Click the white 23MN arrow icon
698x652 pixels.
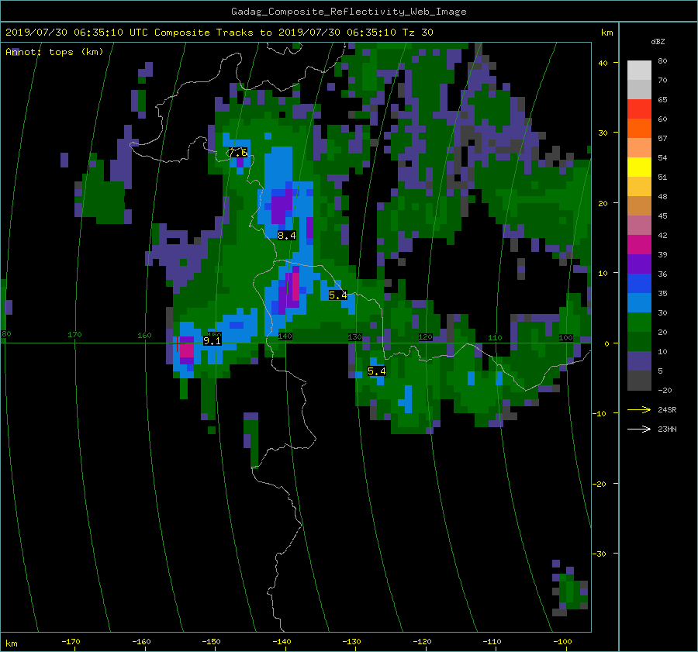click(x=639, y=429)
